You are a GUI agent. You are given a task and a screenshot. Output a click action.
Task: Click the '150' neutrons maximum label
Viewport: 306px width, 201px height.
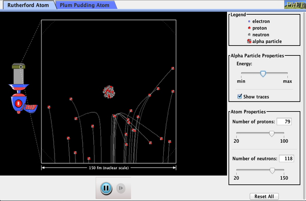pos(284,178)
